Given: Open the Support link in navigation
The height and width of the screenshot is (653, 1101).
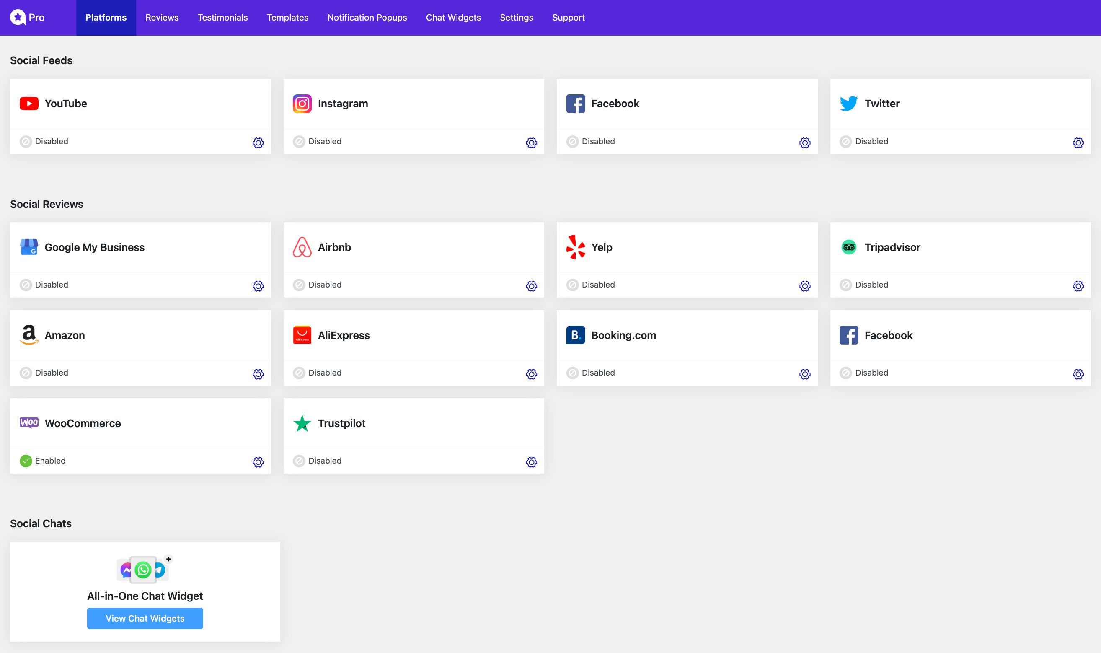Looking at the screenshot, I should (568, 18).
